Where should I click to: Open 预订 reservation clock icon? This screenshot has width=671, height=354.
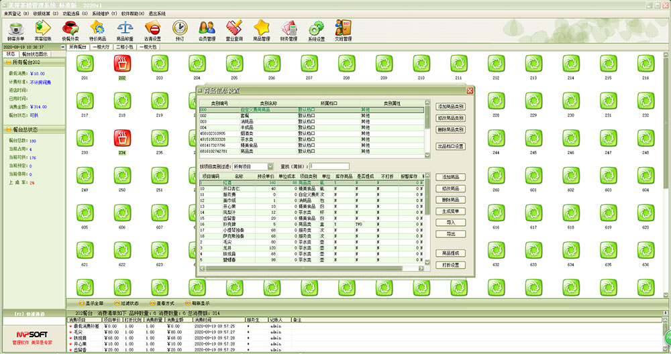[x=179, y=29]
